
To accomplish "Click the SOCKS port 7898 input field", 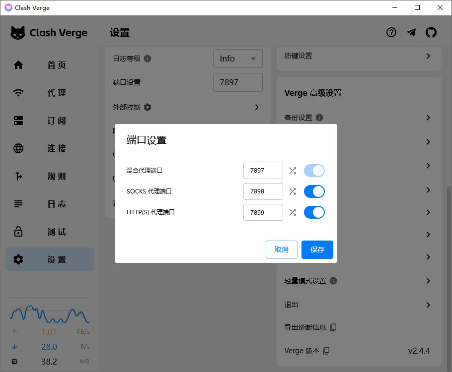I will [263, 191].
